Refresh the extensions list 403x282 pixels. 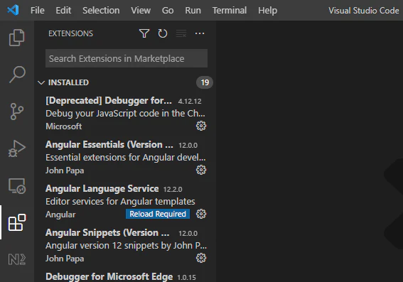coord(163,33)
